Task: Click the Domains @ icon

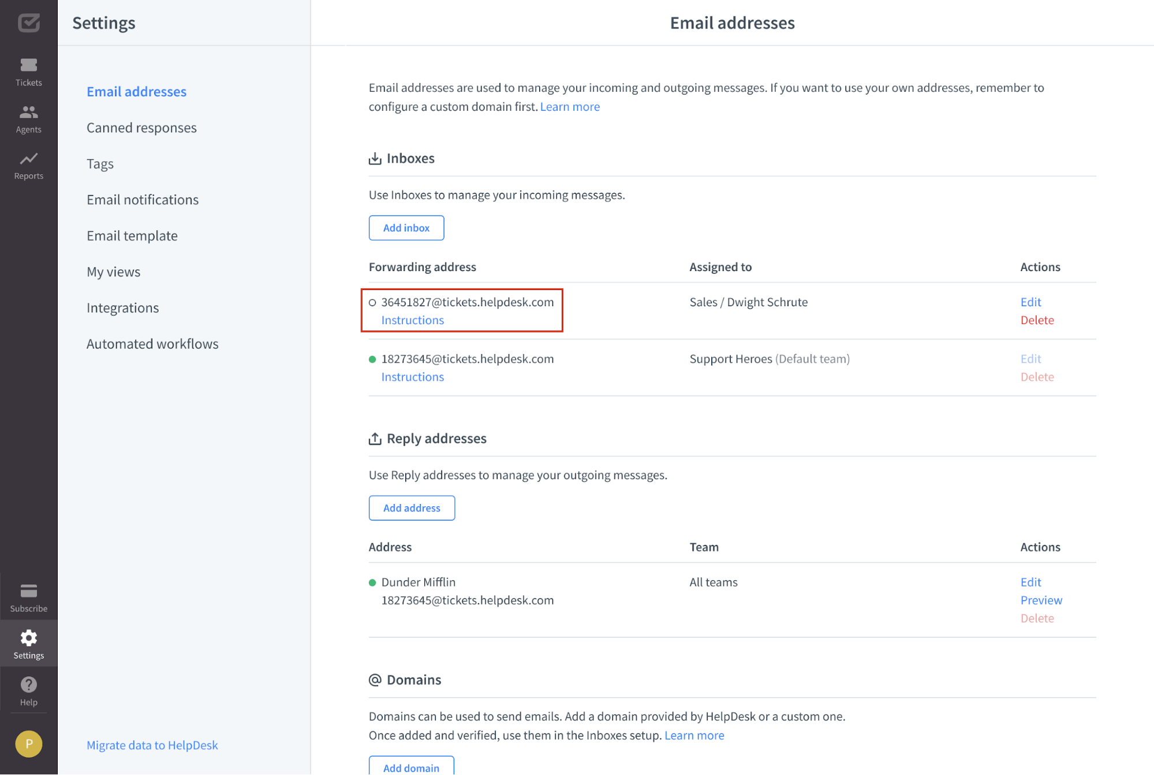Action: point(375,680)
